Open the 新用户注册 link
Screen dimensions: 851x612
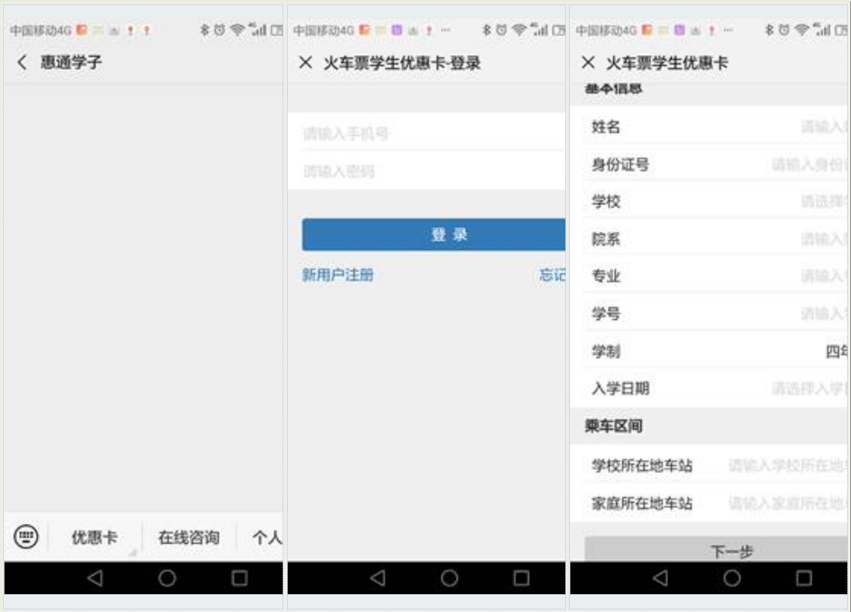338,275
